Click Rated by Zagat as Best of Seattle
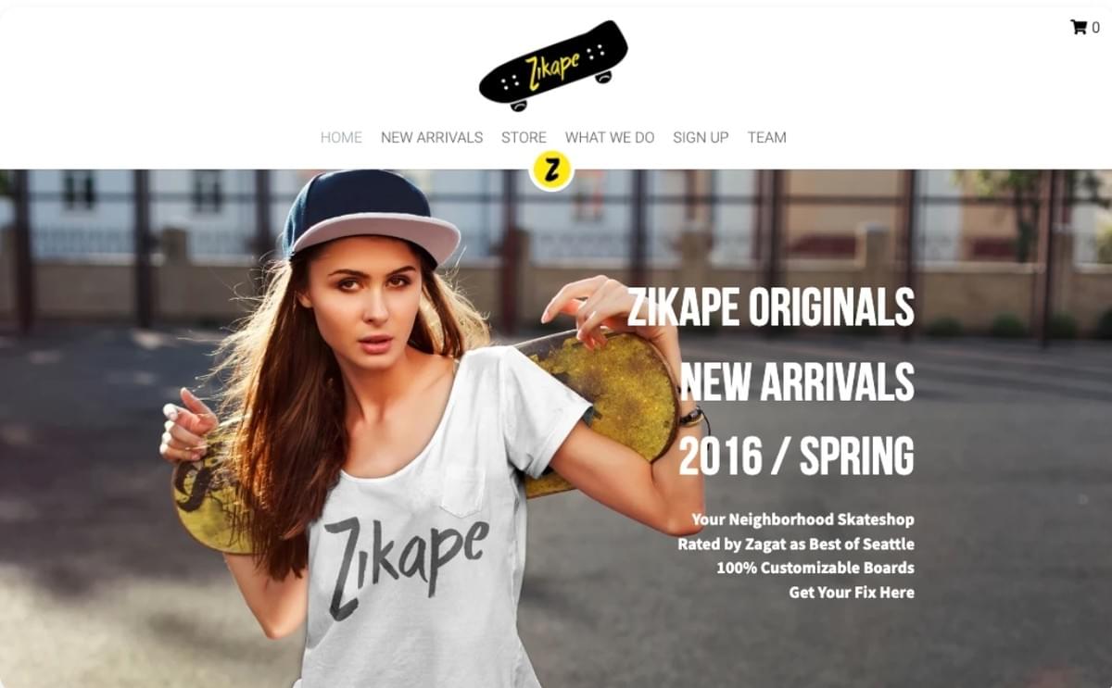Viewport: 1112px width, 688px height. pos(796,544)
